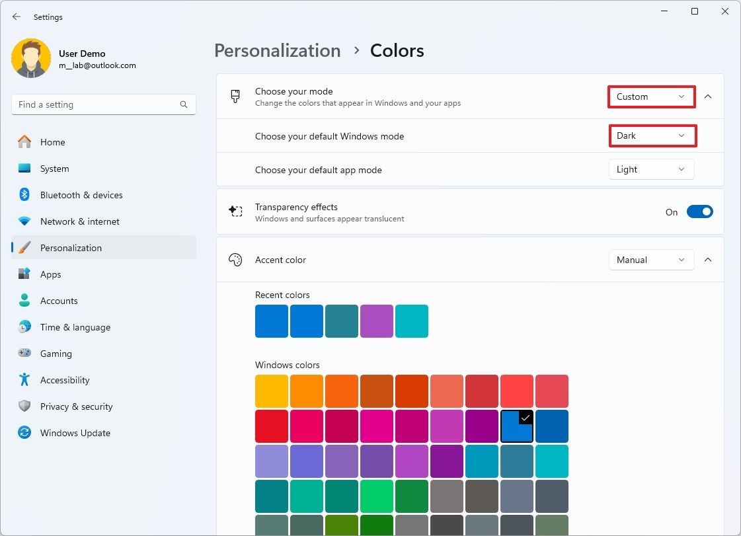Click the Bluetooth & devices icon
The width and height of the screenshot is (741, 536).
coord(24,195)
